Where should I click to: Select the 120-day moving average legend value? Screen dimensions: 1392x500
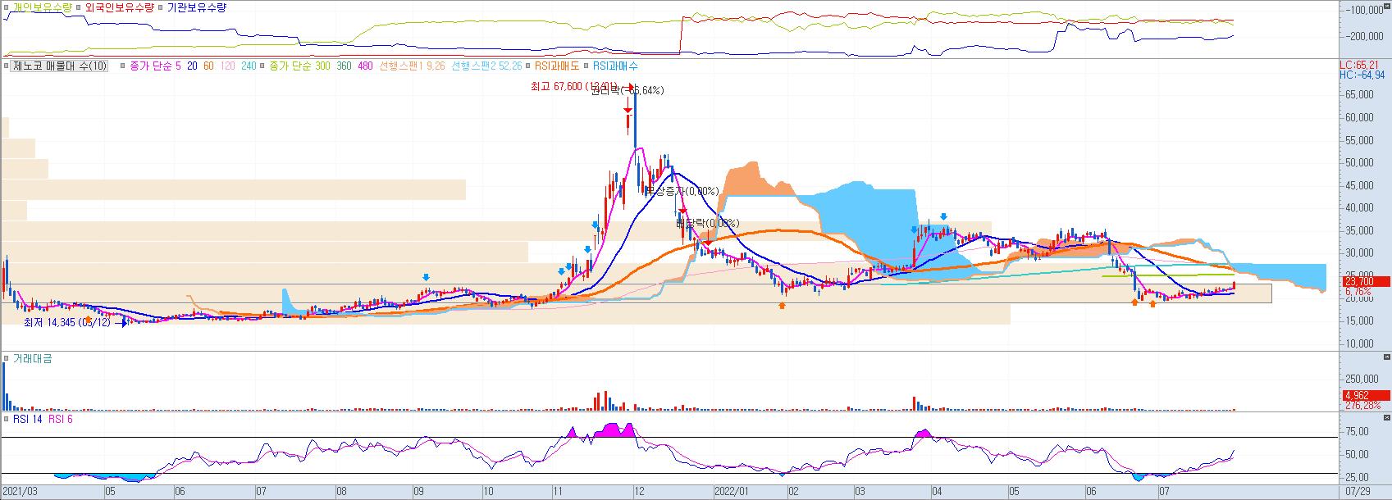(227, 66)
